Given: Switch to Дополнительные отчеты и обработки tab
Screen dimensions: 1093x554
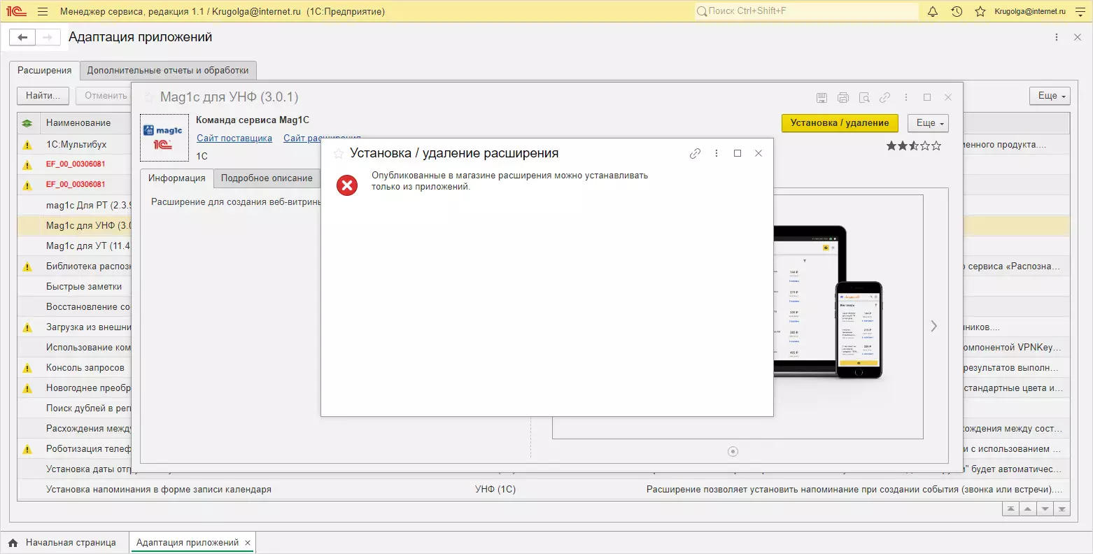Looking at the screenshot, I should [168, 70].
